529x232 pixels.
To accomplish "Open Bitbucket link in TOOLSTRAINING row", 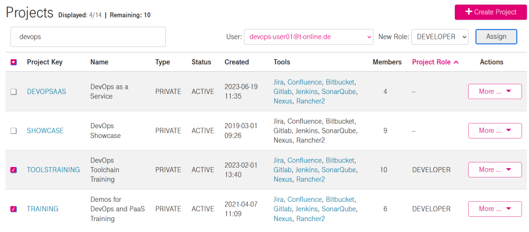I will [340, 160].
